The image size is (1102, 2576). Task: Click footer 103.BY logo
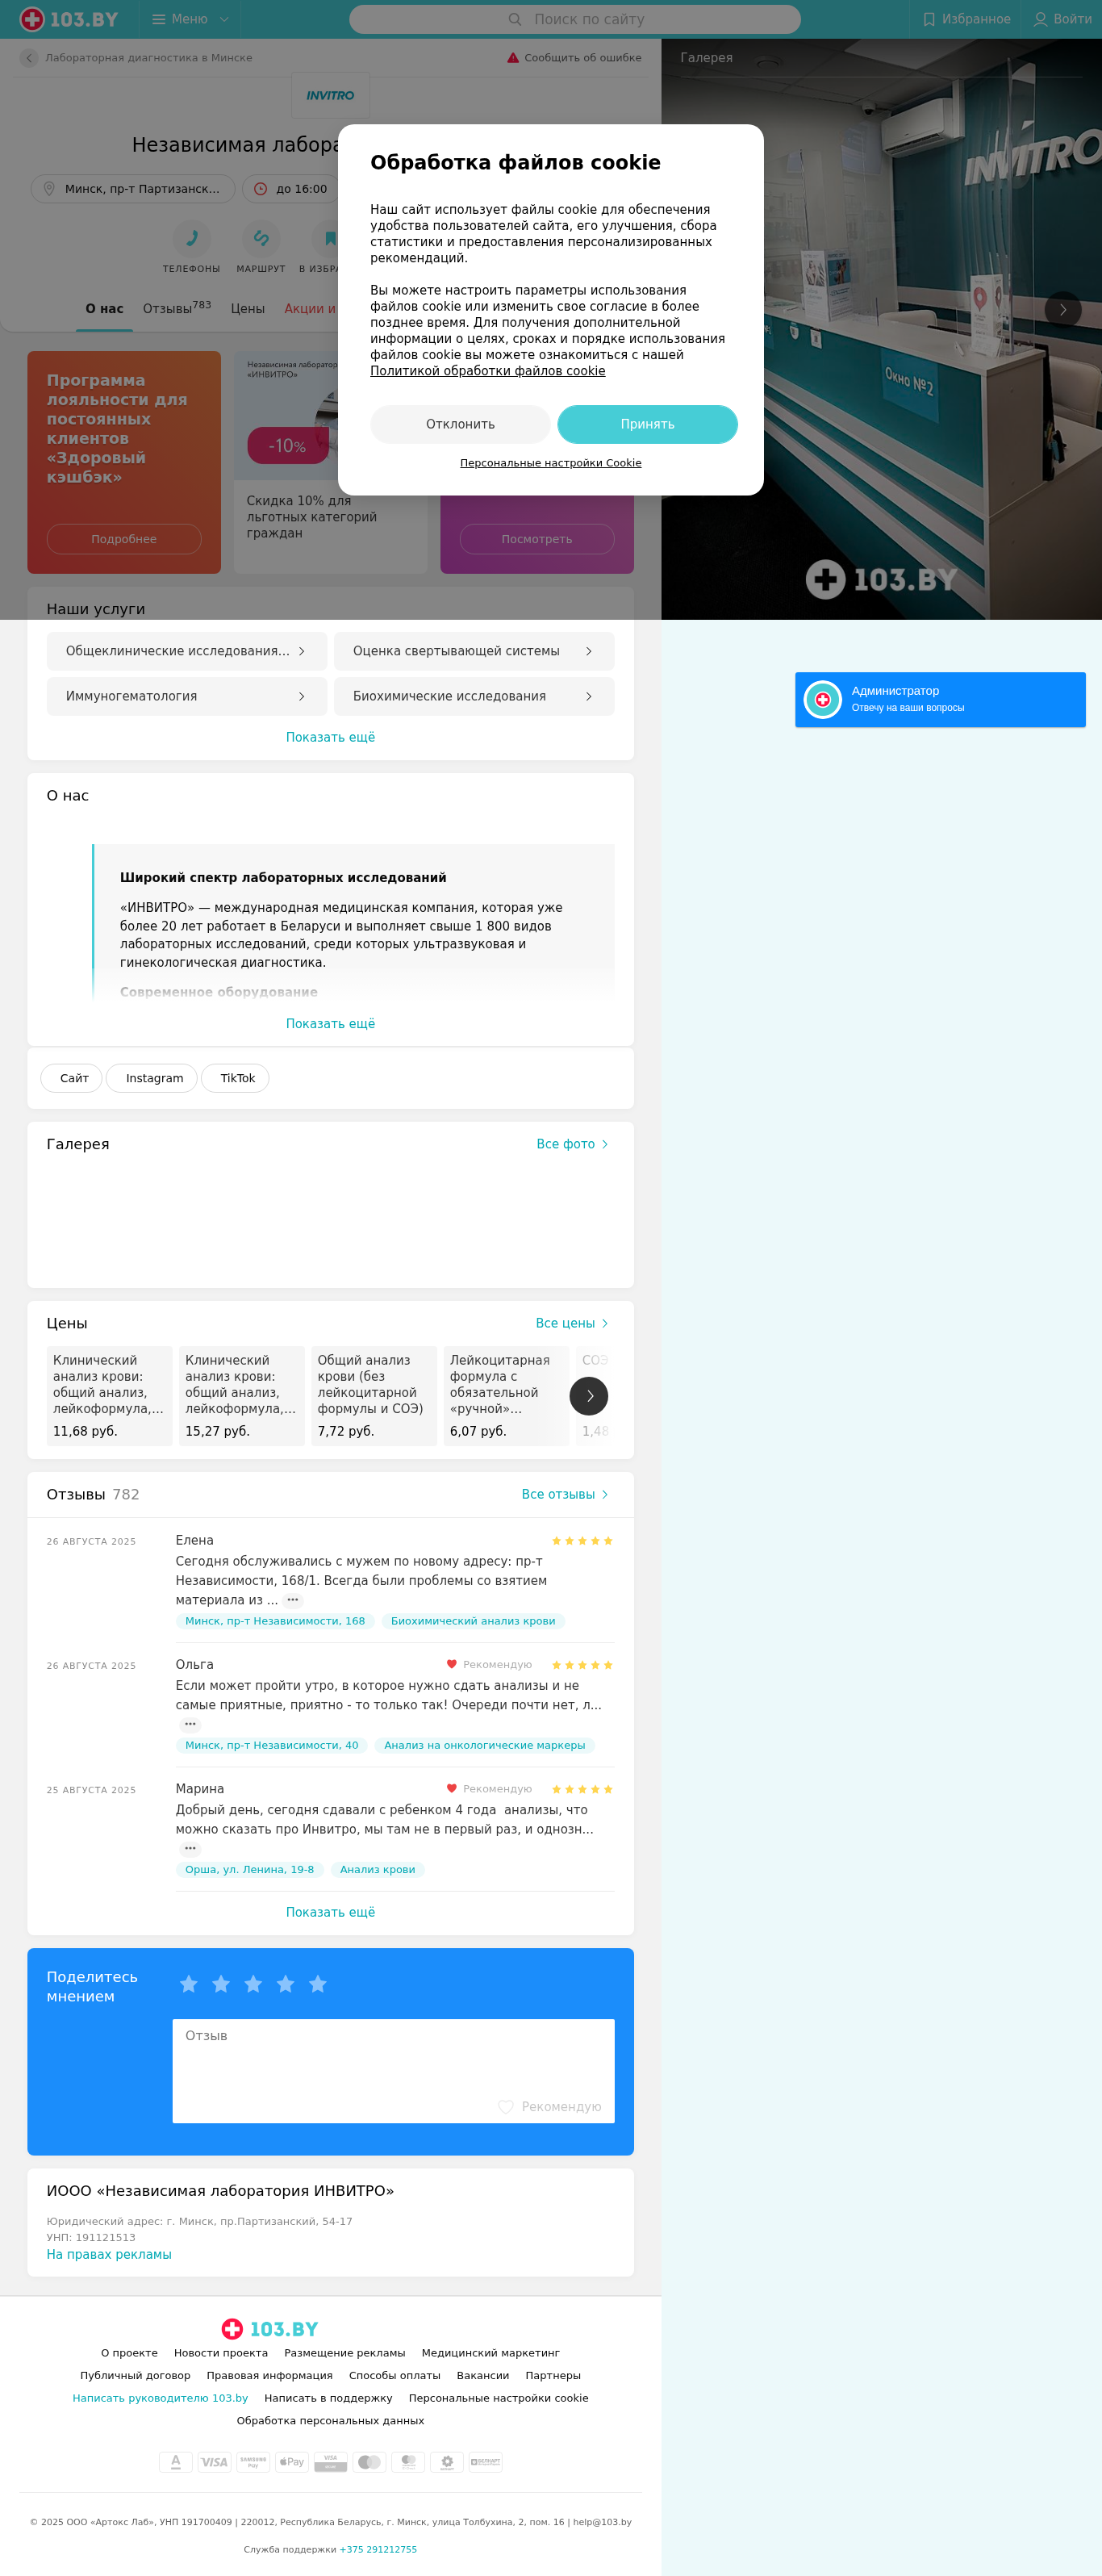[270, 2329]
